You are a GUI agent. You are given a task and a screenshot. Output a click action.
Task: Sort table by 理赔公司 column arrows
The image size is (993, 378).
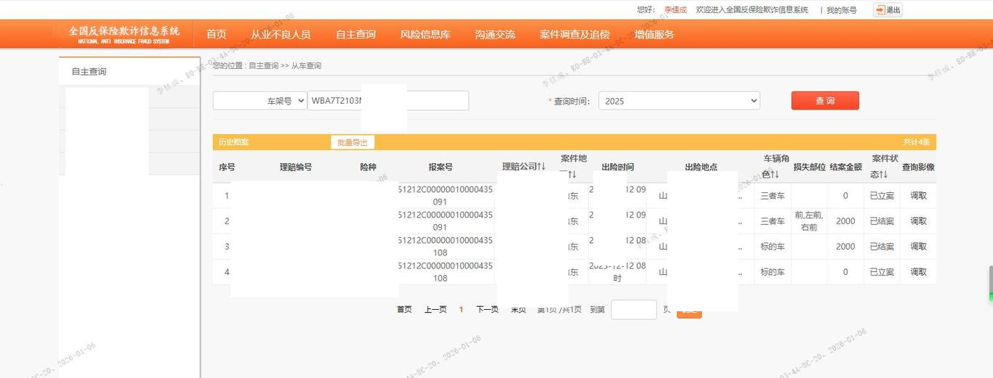coord(541,167)
